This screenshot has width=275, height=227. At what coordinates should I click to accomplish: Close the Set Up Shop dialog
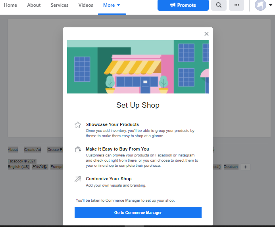tap(206, 34)
